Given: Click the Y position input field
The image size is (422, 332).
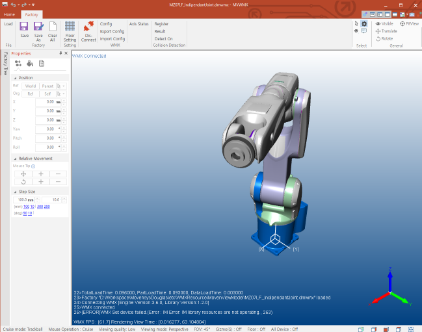Looking at the screenshot, I should (x=48, y=111).
